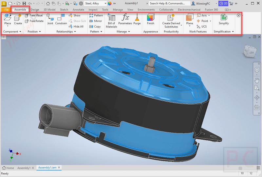Viewport: 262px width, 177px height.
Task: Switch to the Environments tab
Action: coord(146,10)
